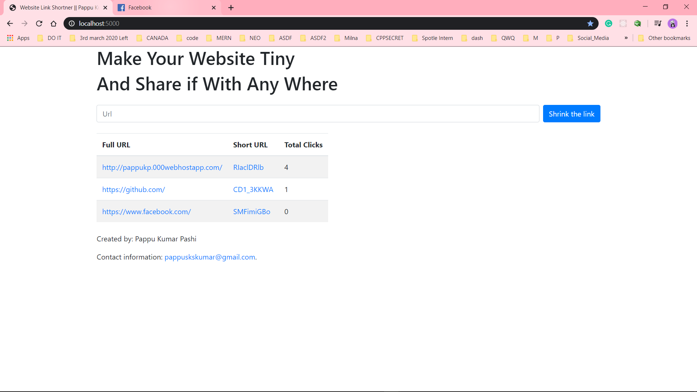
Task: Click the bookmark star icon
Action: point(590,24)
